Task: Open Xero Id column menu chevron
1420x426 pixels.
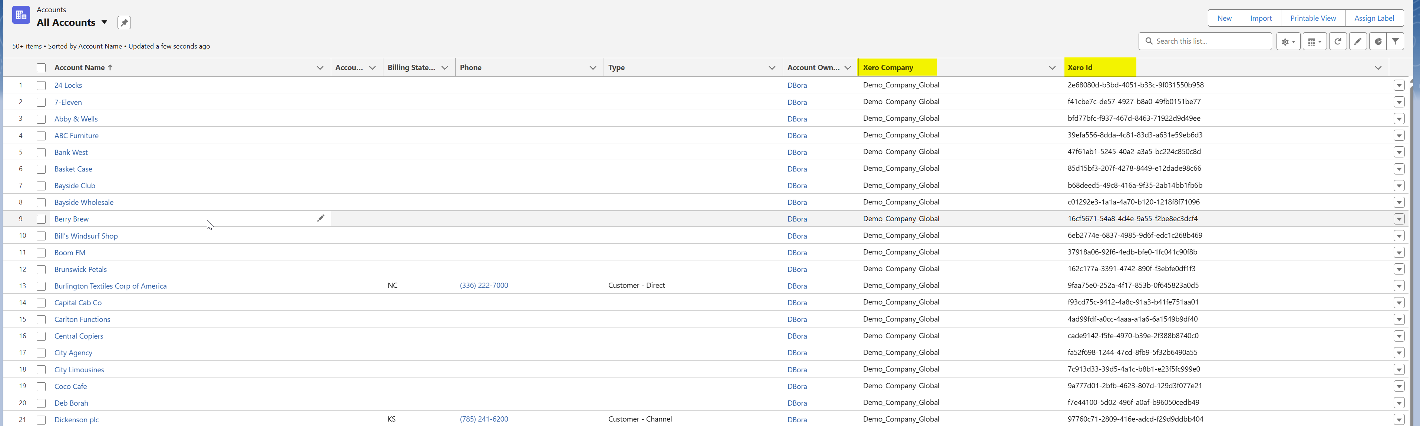Action: 1378,68
